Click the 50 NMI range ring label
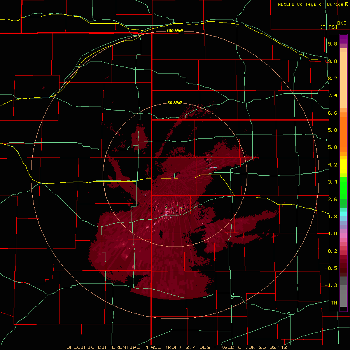350x350 pixels. click(175, 103)
